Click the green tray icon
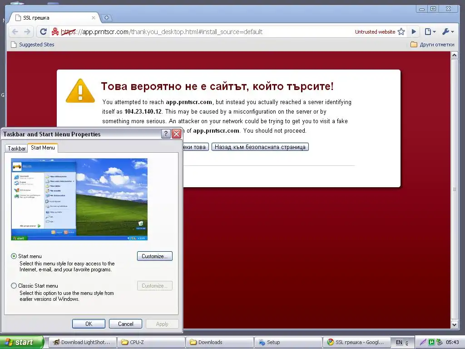 (x=431, y=342)
